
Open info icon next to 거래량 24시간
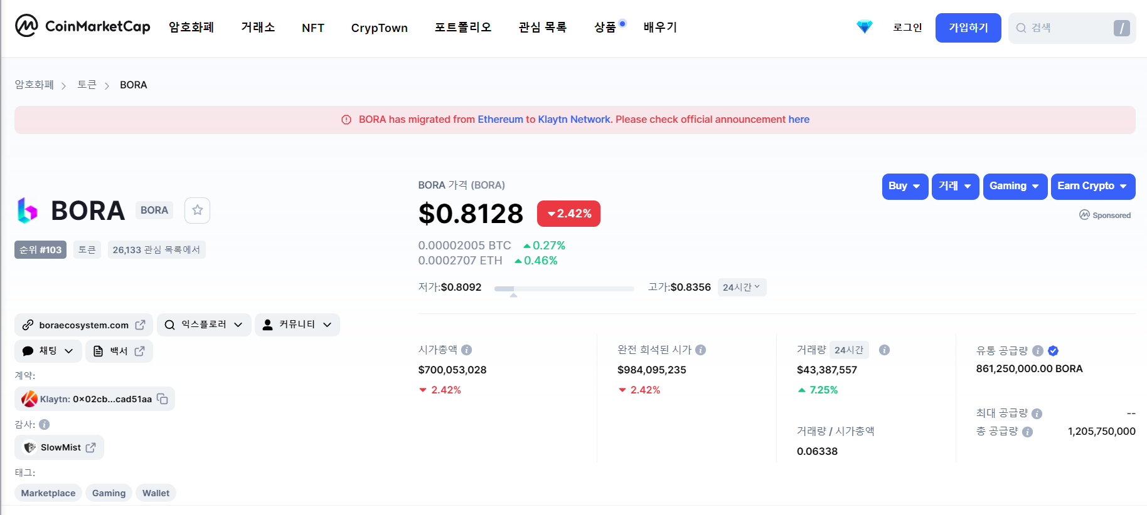click(x=884, y=350)
